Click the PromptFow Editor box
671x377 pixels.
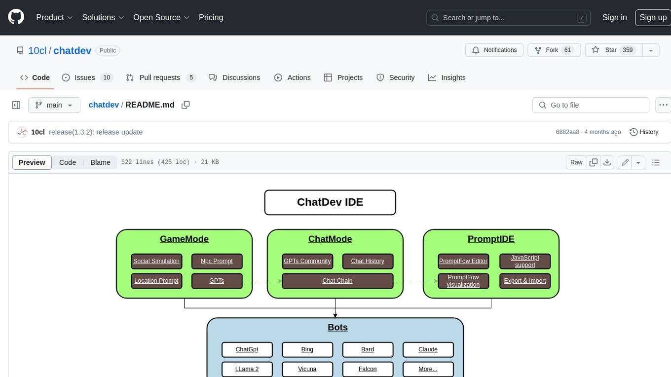pos(463,261)
